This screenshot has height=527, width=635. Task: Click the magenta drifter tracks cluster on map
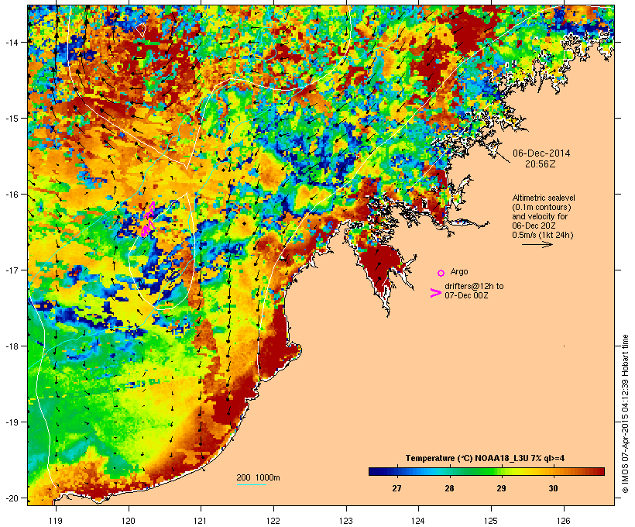[148, 219]
